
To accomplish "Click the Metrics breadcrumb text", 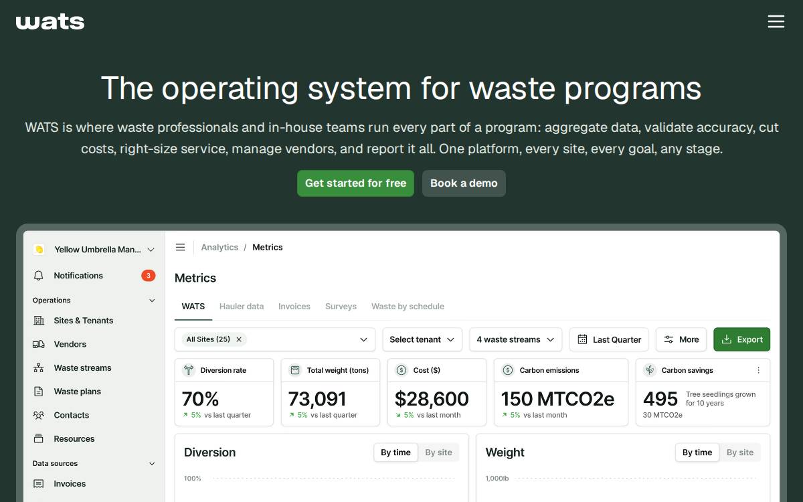I will click(x=268, y=248).
